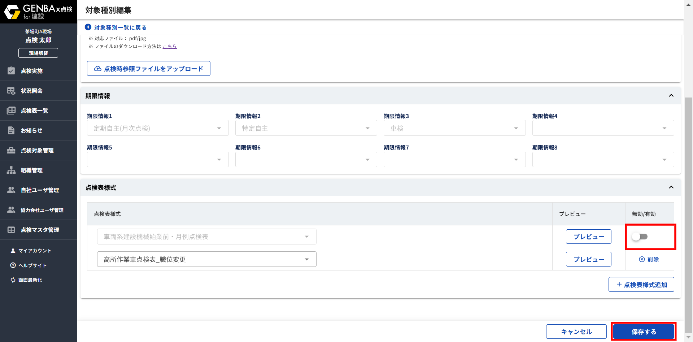
Task: Toggle the 無効/有効 switch for first row
Action: click(640, 237)
